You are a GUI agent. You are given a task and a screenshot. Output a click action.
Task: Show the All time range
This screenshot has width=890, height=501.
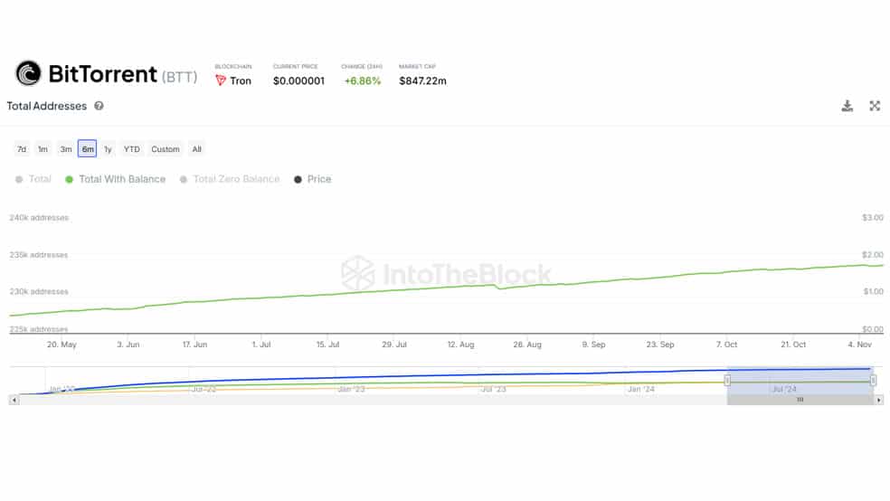196,149
